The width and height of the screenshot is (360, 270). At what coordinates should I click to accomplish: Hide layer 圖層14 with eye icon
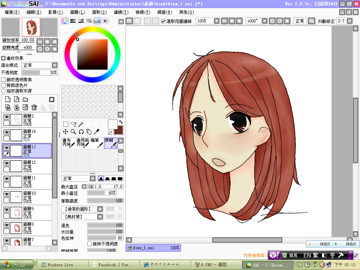coord(6,133)
